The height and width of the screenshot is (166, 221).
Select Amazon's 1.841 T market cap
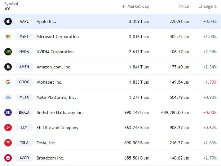coord(139,67)
